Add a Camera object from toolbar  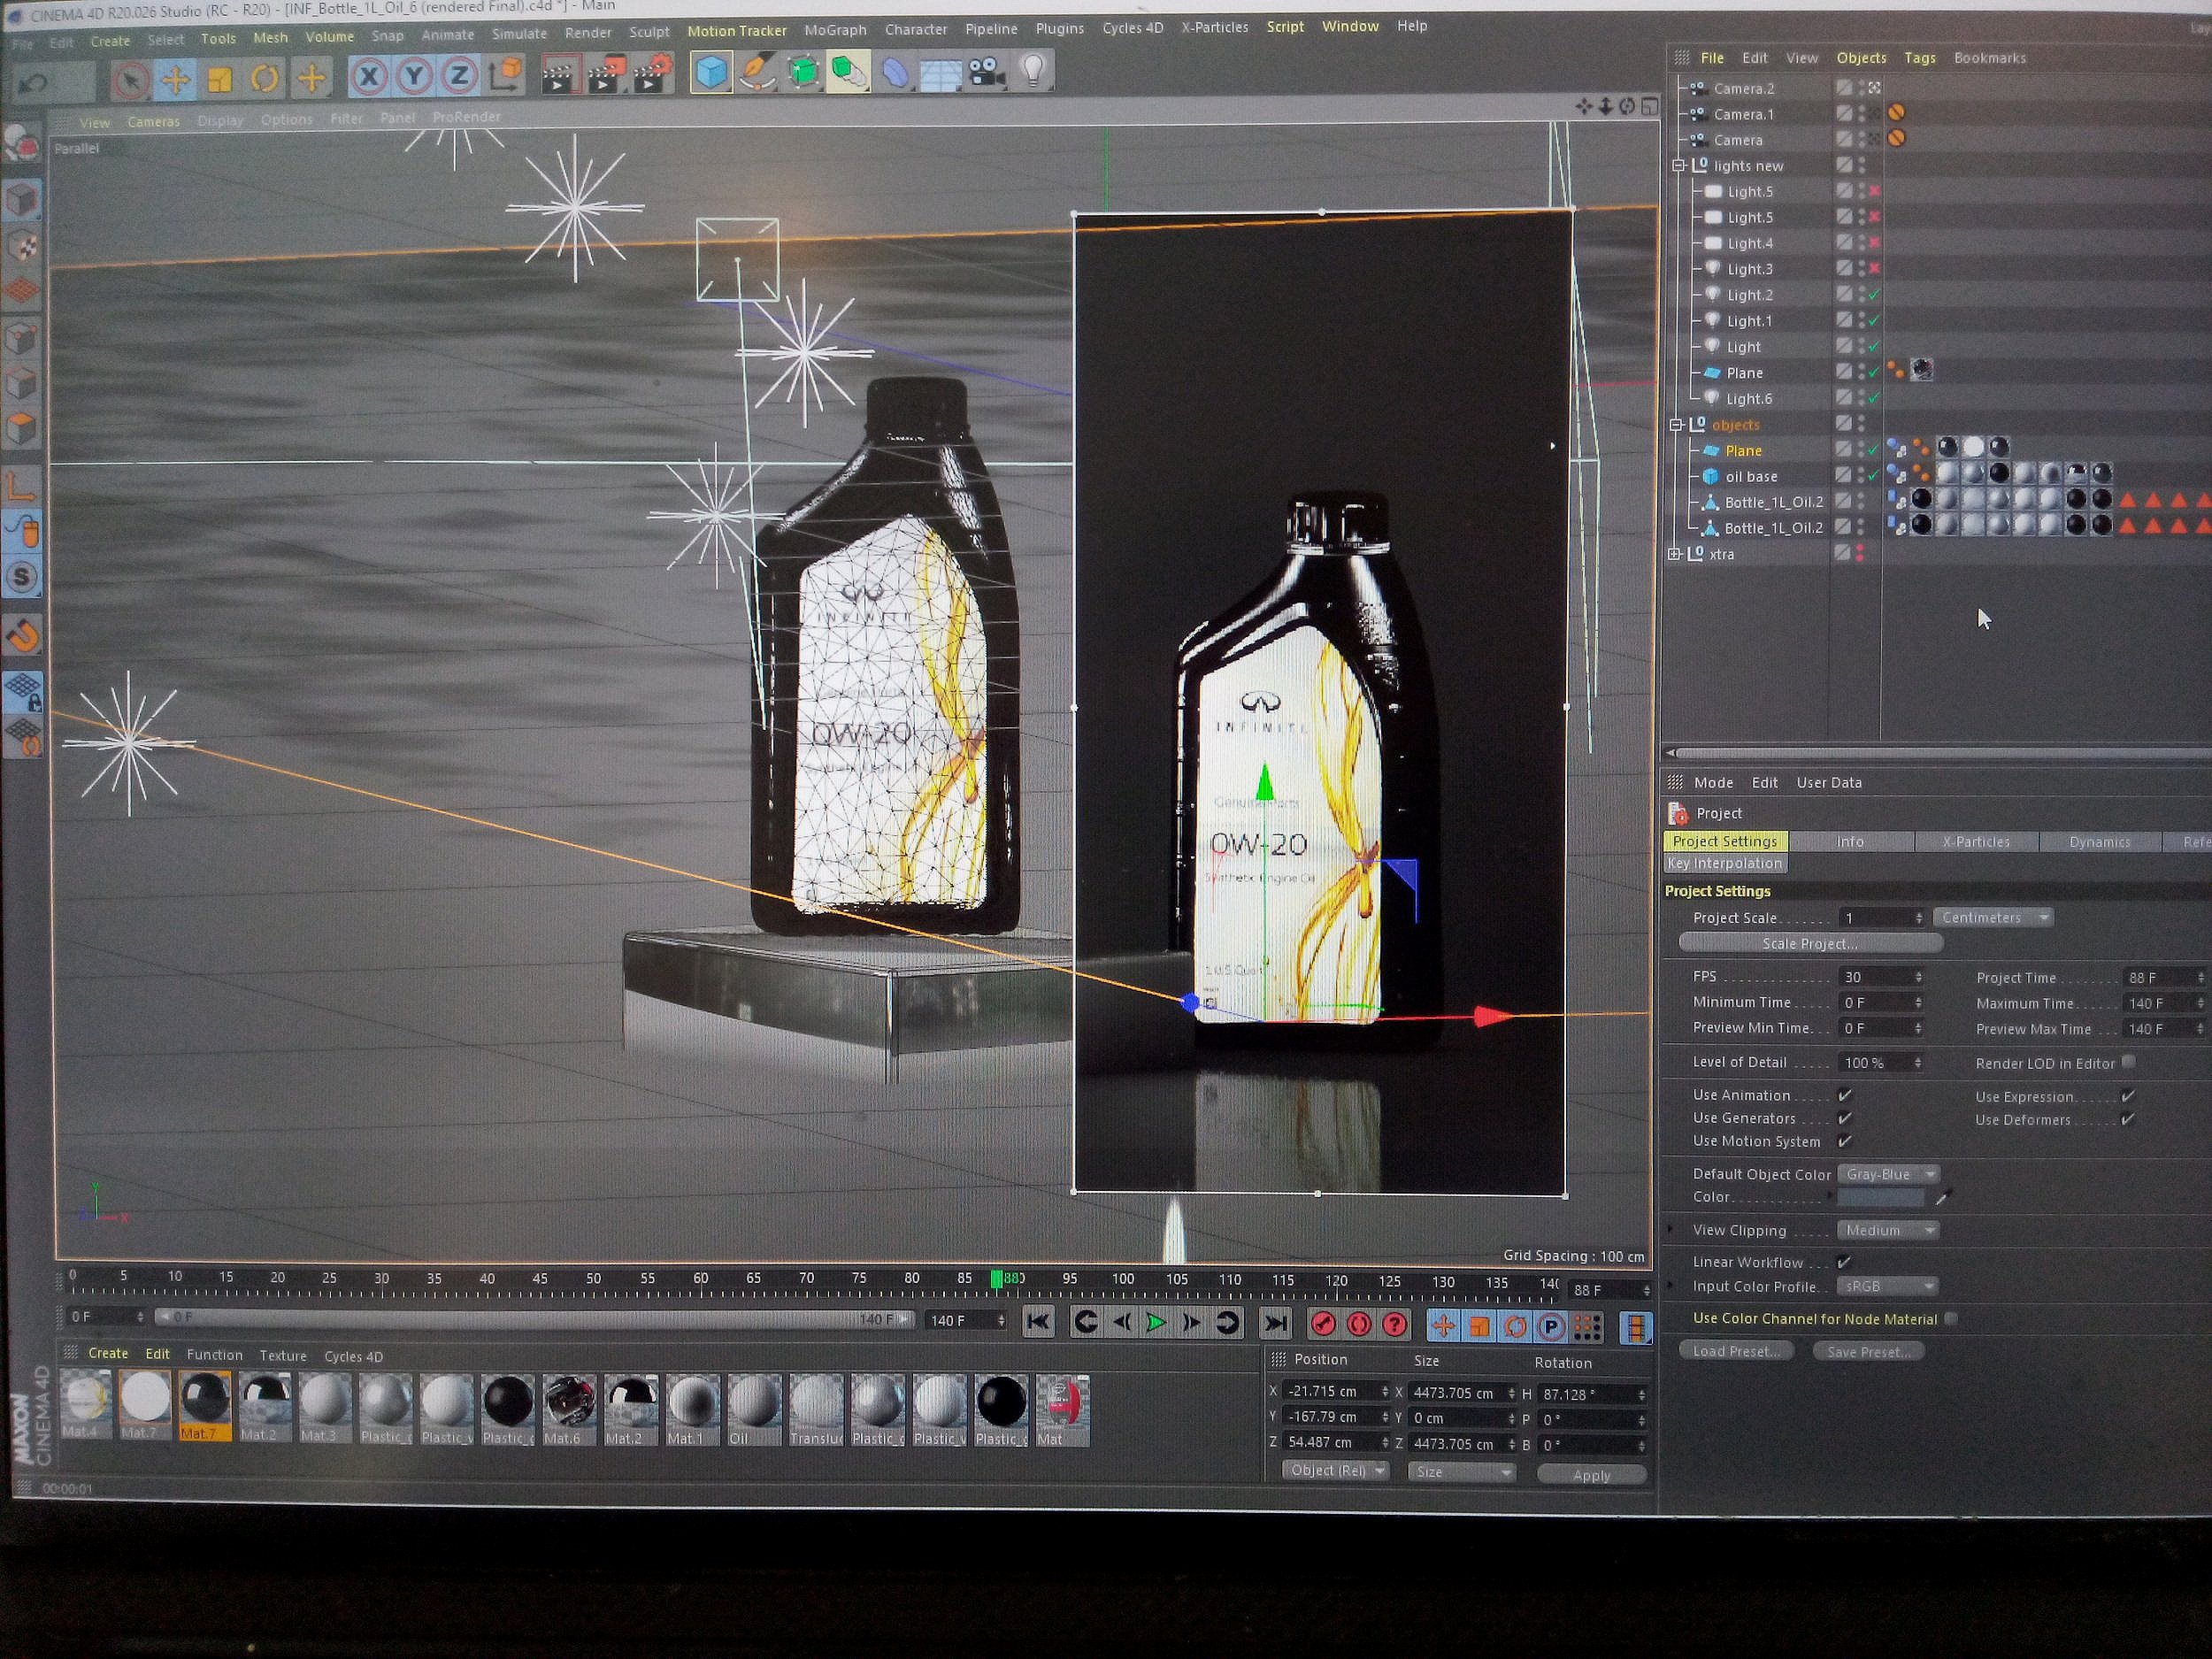tap(986, 72)
